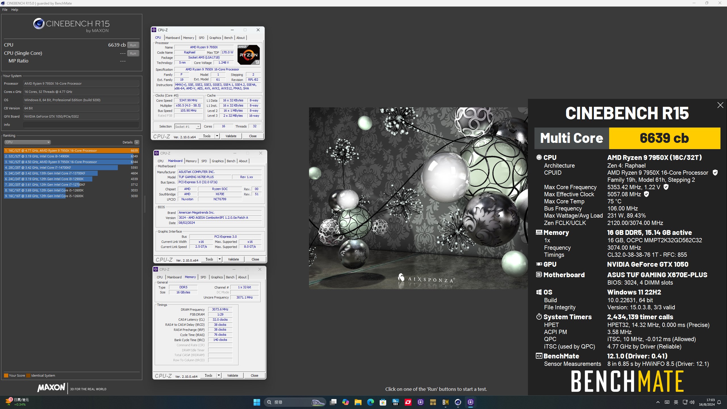727x409 pixels.
Task: Open the File menu in Cinebench
Action: click(x=5, y=10)
